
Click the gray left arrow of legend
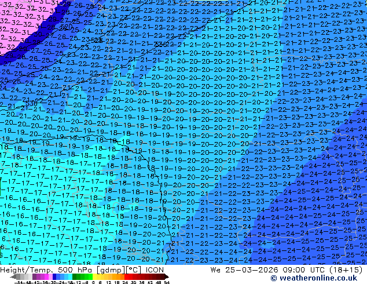13,276
